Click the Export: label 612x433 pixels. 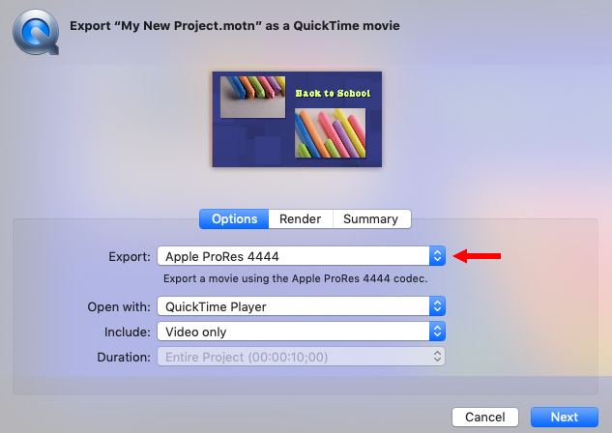coord(130,257)
